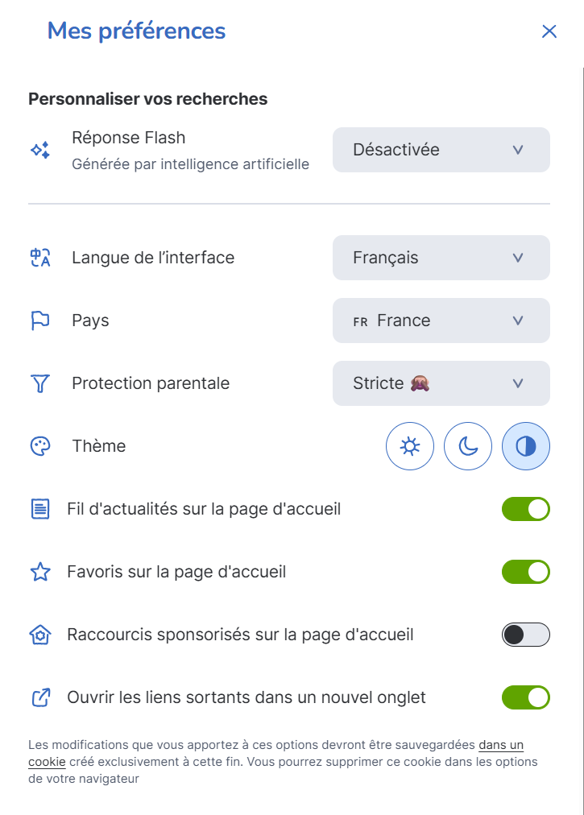
Task: Enable Raccourcis sponsorisés toggle
Action: pos(526,635)
